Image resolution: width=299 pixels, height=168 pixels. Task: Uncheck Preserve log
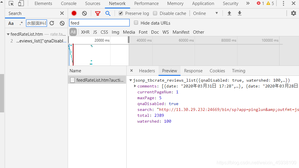121,13
